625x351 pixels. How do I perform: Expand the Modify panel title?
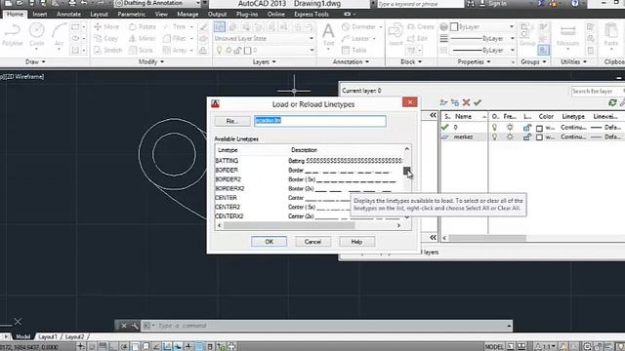pyautogui.click(x=151, y=61)
